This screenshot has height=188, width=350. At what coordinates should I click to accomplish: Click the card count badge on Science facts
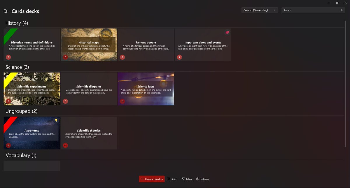tap(123, 101)
